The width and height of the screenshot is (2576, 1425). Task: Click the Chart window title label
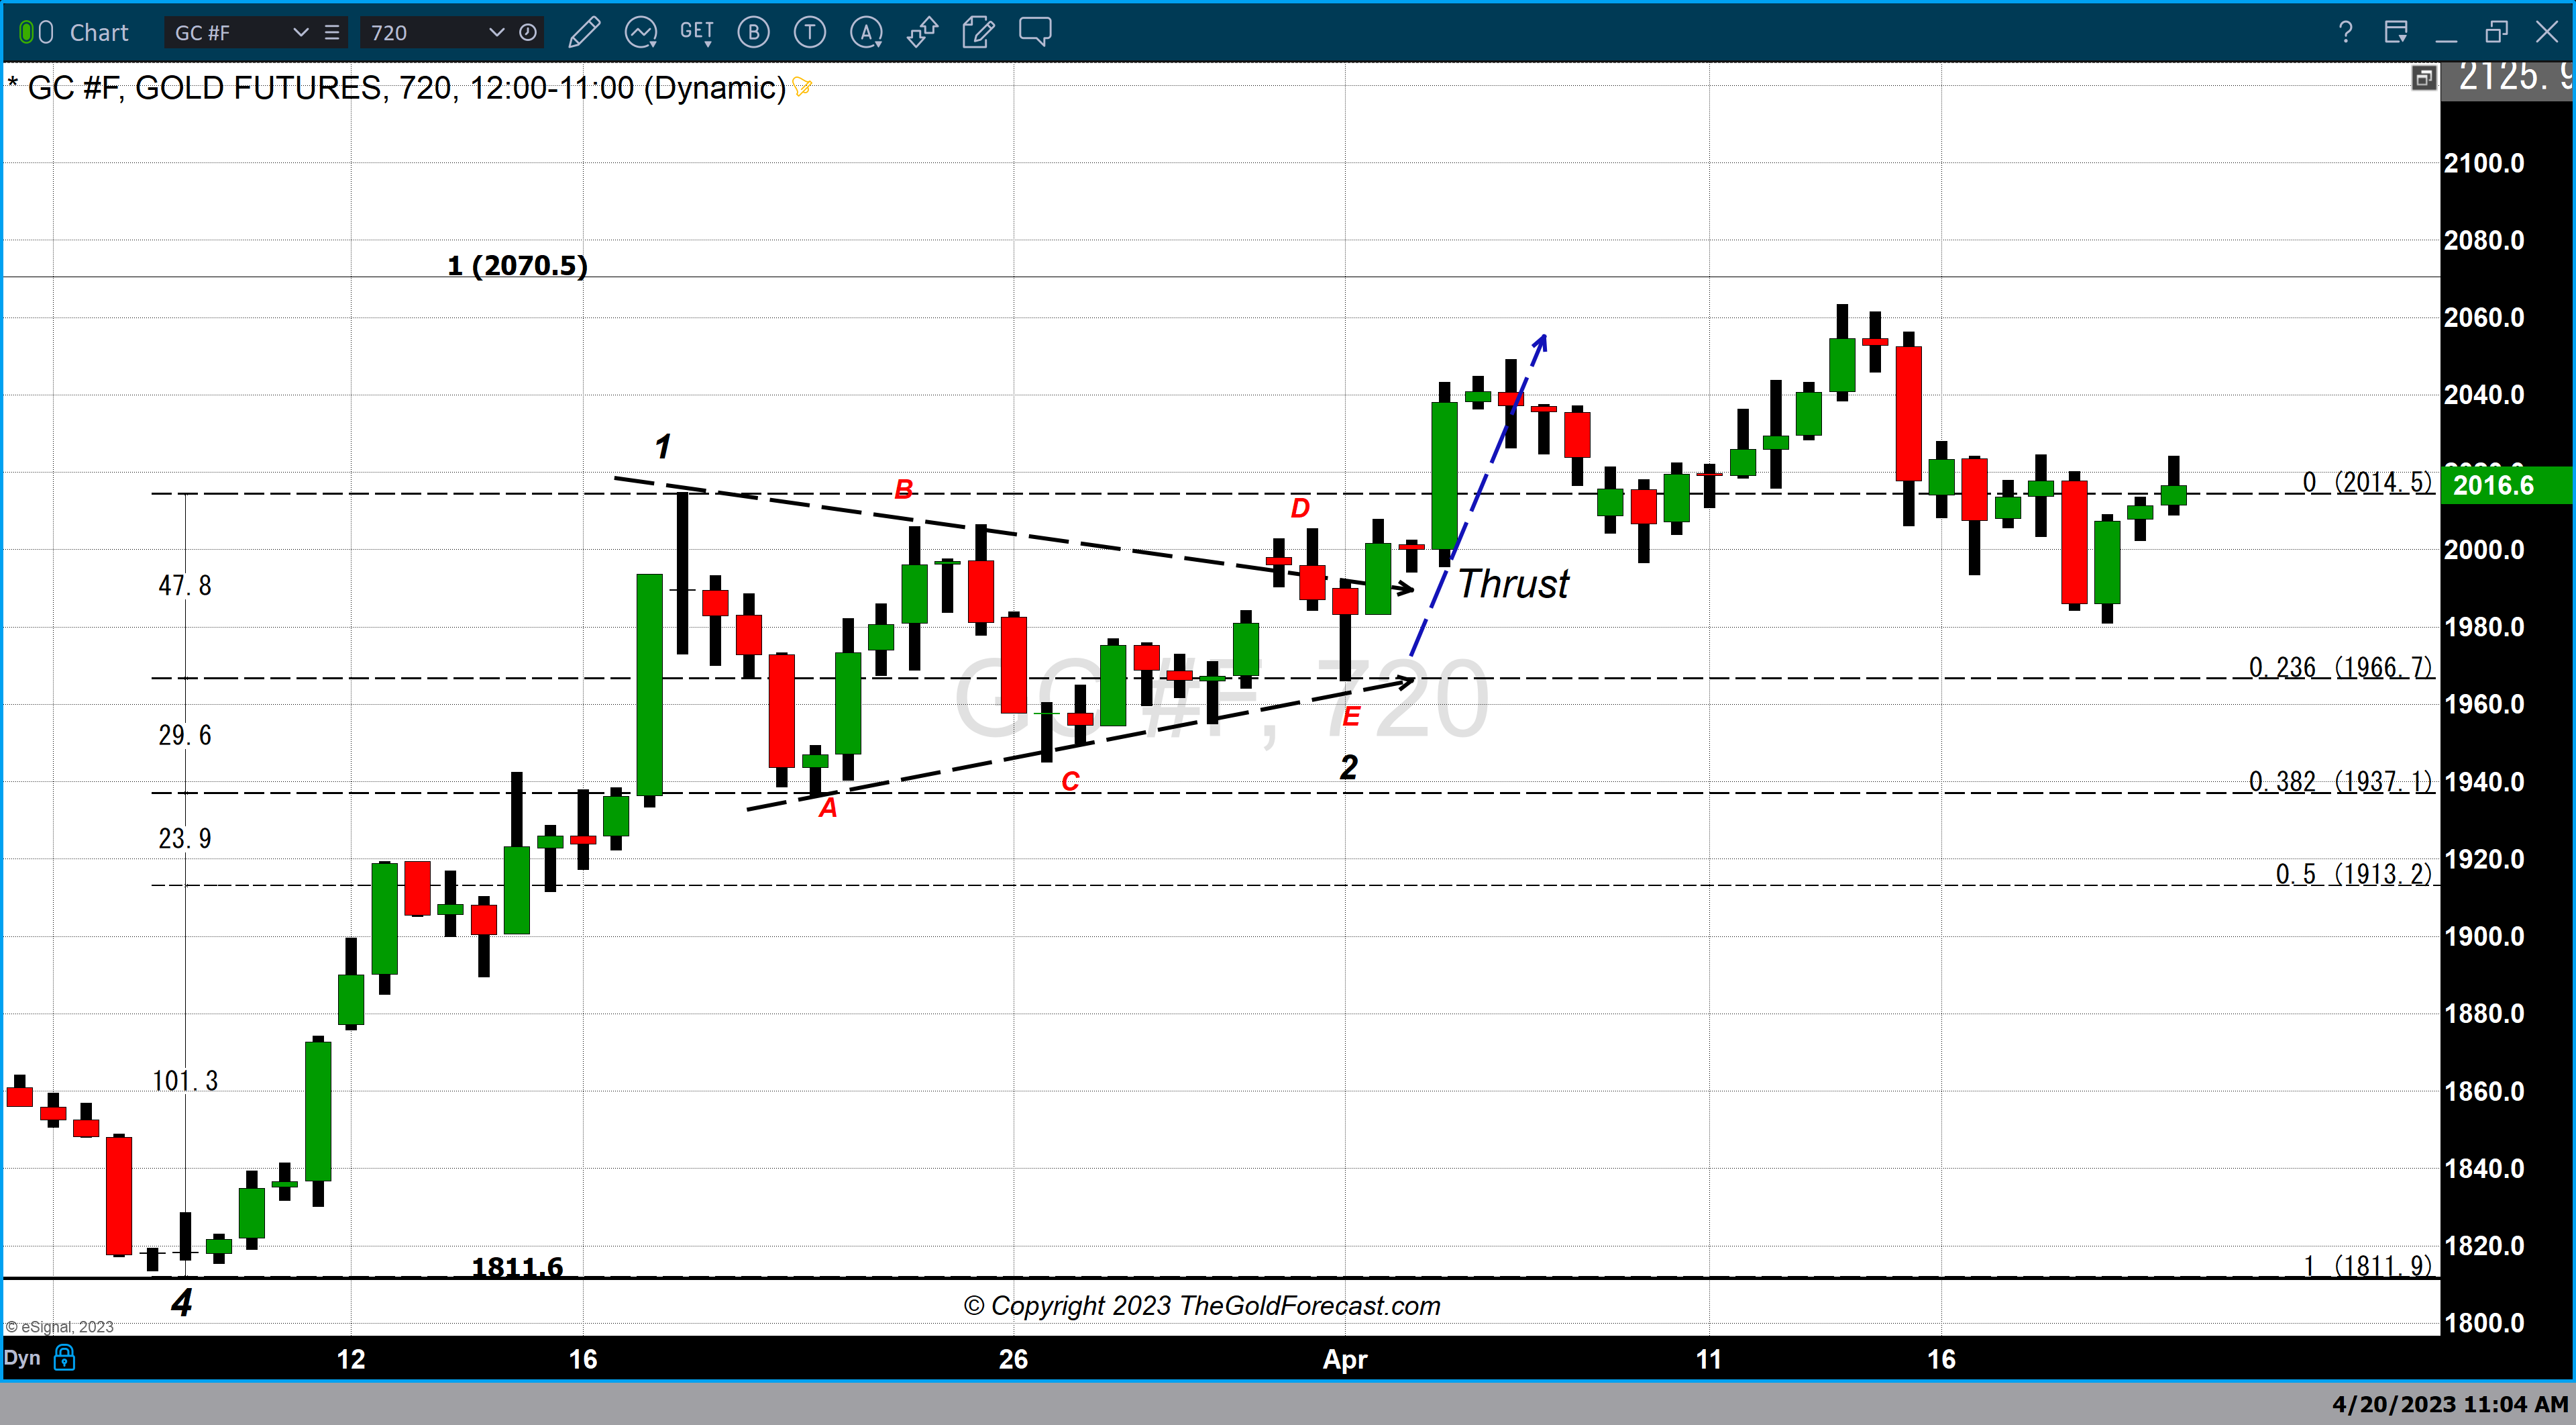pyautogui.click(x=99, y=32)
